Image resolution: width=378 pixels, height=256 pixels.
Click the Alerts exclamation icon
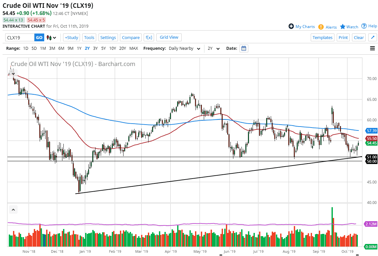pyautogui.click(x=321, y=27)
